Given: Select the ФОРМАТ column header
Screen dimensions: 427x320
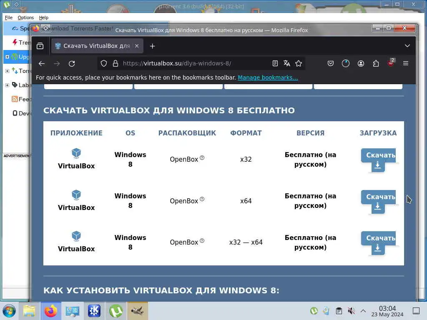Looking at the screenshot, I should [x=246, y=133].
